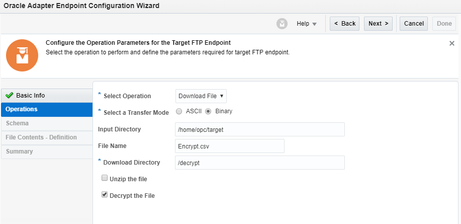461x224 pixels.
Task: Cancel the endpoint configuration wizard
Action: (414, 24)
